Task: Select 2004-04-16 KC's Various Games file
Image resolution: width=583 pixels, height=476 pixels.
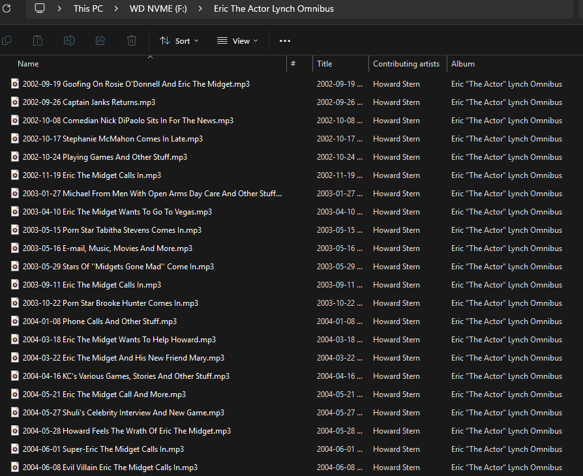Action: 126,376
